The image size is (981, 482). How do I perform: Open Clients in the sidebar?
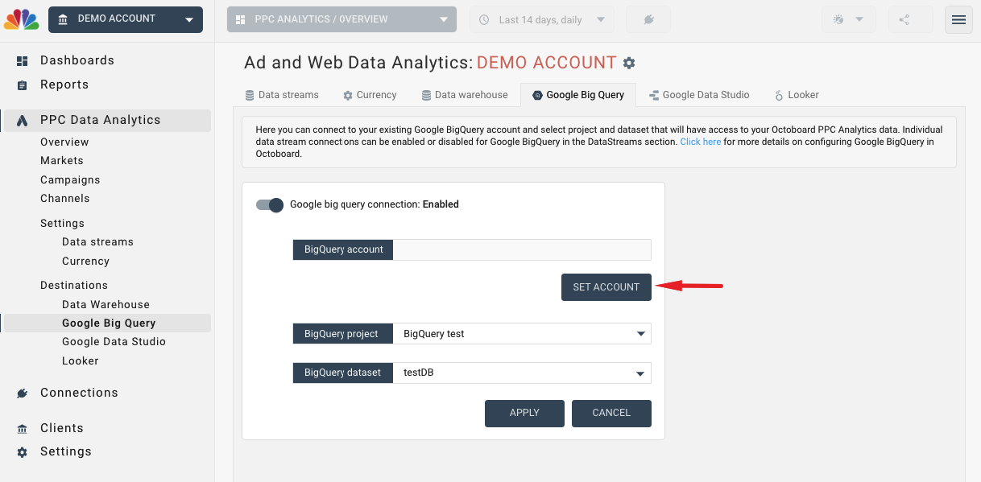tap(62, 428)
